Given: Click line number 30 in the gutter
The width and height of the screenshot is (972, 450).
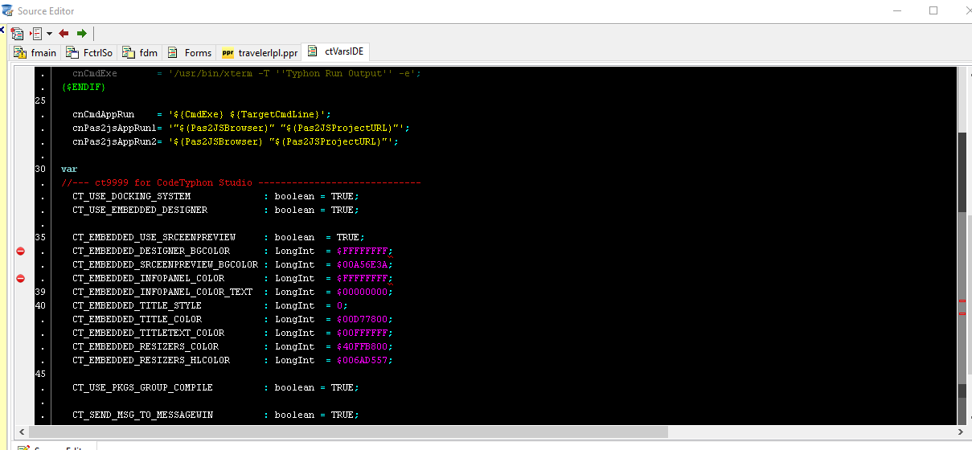Looking at the screenshot, I should 40,169.
